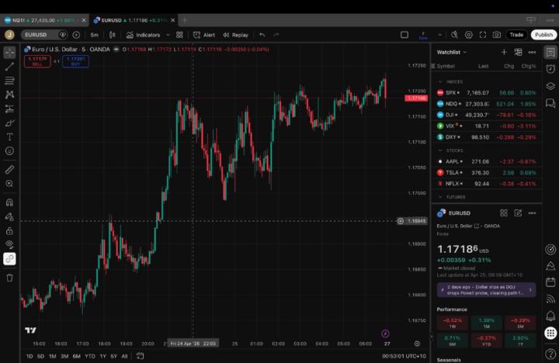Toggle stay in drawing mode

[x=9, y=216]
